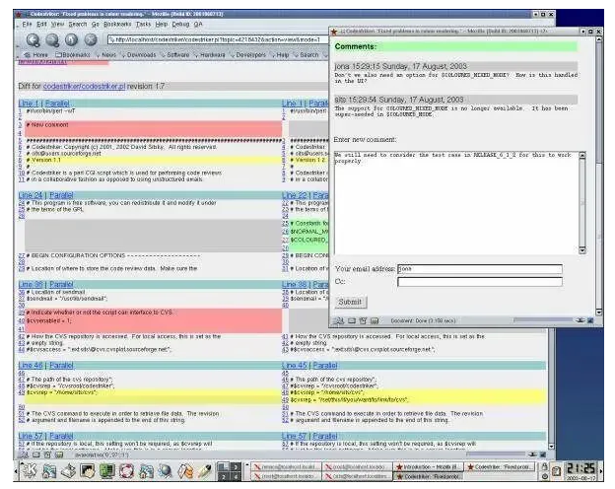Go forward with the Forward navigation button
Image resolution: width=615 pixels, height=489 pixels.
tap(52, 39)
